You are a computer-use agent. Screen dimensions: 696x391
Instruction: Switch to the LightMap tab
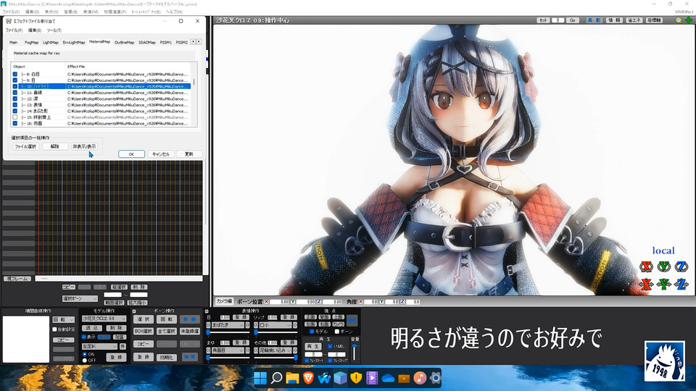[51, 43]
